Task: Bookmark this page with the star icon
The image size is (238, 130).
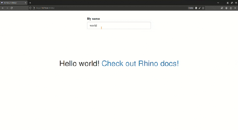Action: pyautogui.click(x=203, y=8)
